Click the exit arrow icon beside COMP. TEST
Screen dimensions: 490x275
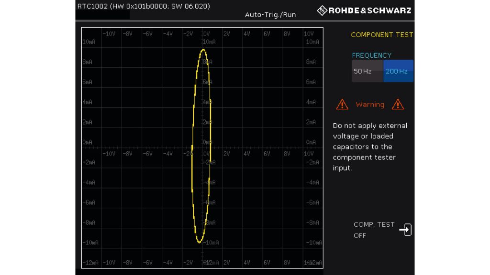coord(405,230)
